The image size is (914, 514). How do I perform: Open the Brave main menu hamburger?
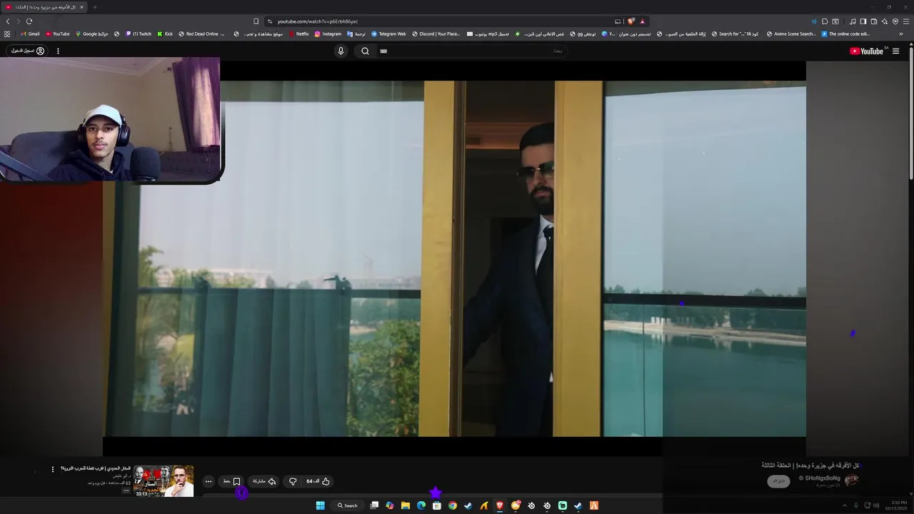906,21
